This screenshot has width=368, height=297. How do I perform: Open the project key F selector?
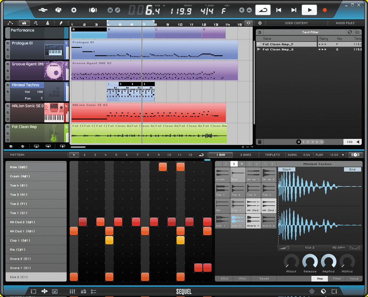[223, 11]
